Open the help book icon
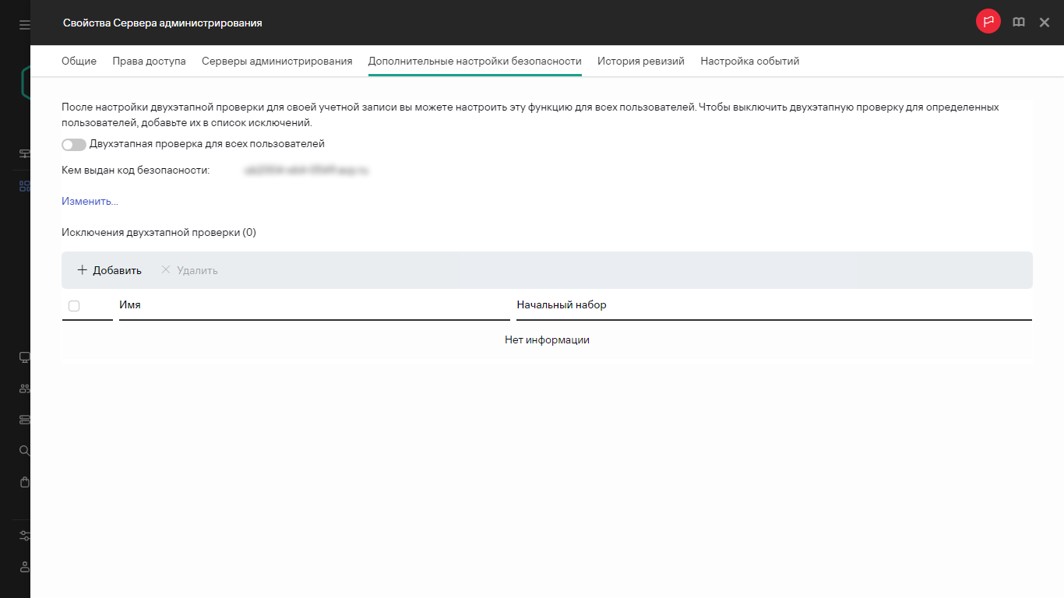This screenshot has width=1064, height=598. pyautogui.click(x=1018, y=23)
